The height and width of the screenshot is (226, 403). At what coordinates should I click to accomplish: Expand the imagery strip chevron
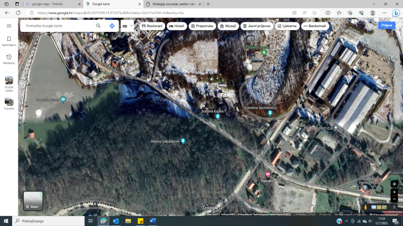point(394,207)
